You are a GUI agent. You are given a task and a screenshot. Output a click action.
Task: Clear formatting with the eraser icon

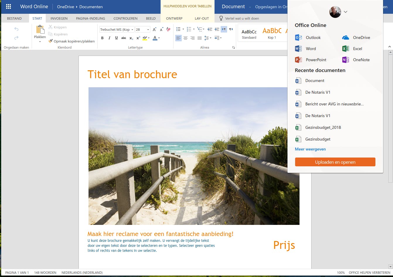pyautogui.click(x=168, y=29)
